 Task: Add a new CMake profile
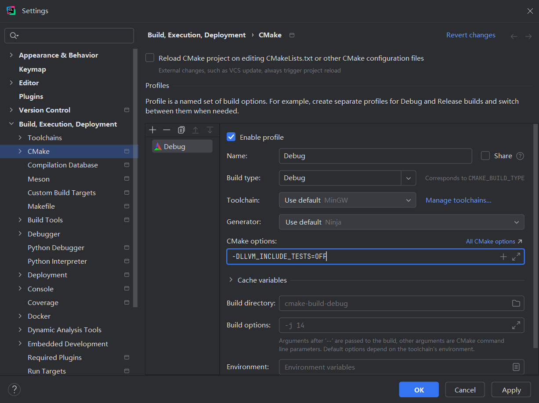152,130
